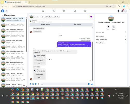130x104 pixels.
Task: Open Facebook search magnifier icon
Action: coord(6,11)
